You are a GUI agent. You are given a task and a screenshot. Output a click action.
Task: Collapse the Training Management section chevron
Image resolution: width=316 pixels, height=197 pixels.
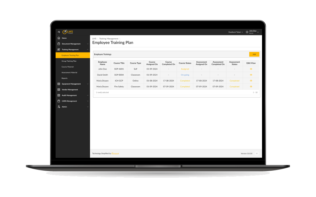tap(88, 50)
